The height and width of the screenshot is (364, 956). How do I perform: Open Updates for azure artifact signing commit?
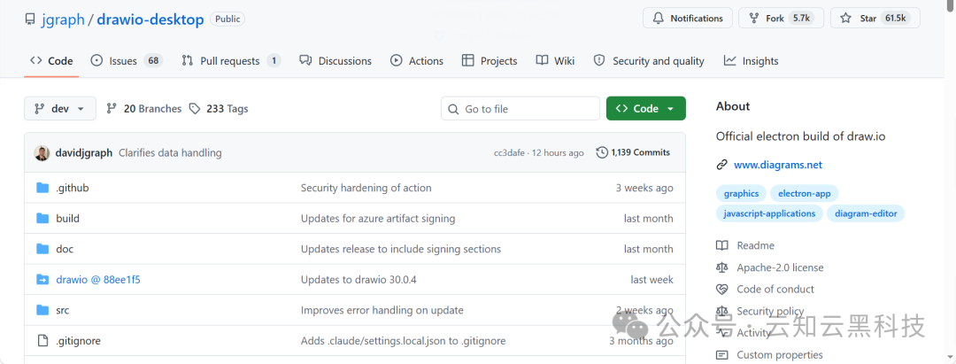[x=378, y=218]
